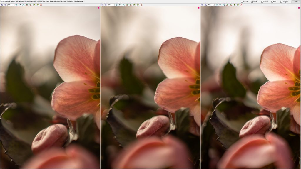Click magenta square marker on left image
Screen dimensions: 301x169
98,8
